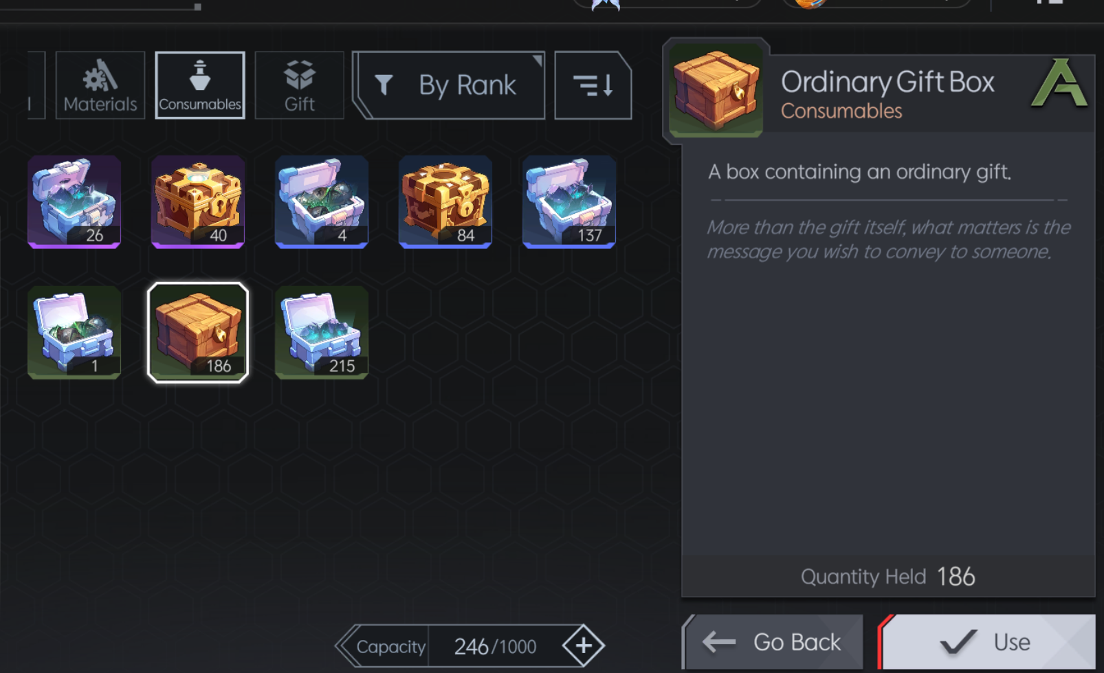The height and width of the screenshot is (673, 1104).
Task: Switch to the Materials tab
Action: [x=100, y=85]
